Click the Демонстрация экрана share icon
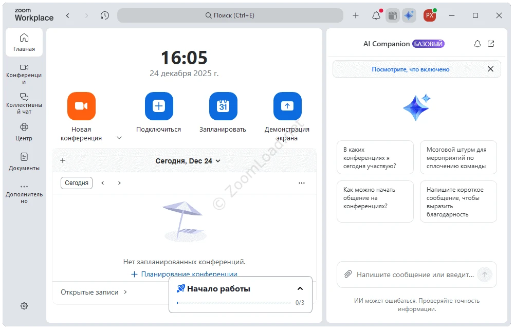The width and height of the screenshot is (514, 329). (x=287, y=106)
